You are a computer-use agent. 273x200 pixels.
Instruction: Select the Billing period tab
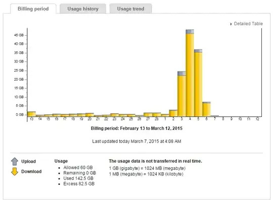(33, 9)
